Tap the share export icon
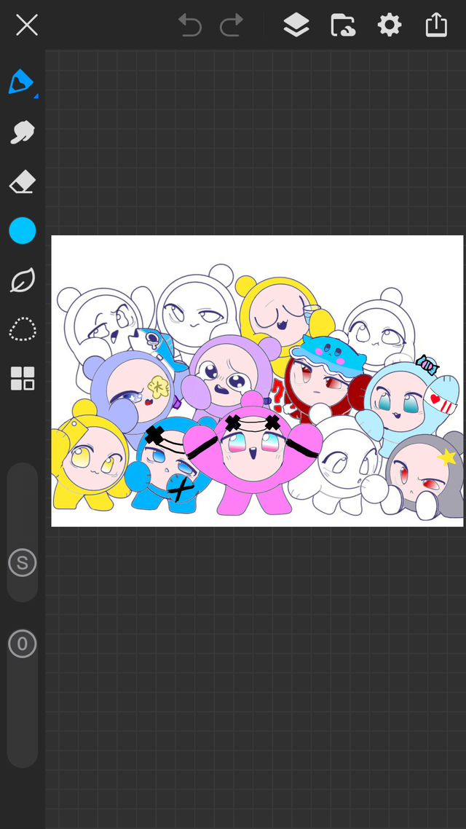This screenshot has width=466, height=829. [435, 26]
